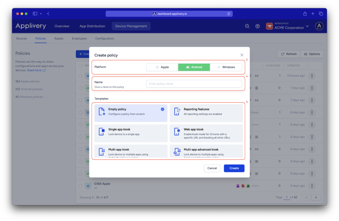Click the Safari share icon
339x221 pixels.
pos(305,14)
